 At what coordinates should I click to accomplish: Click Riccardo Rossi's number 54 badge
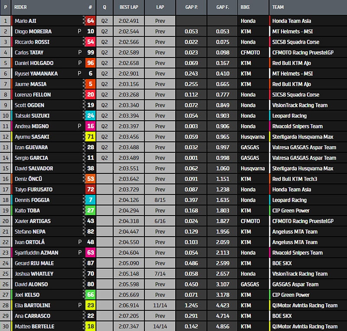click(x=90, y=42)
